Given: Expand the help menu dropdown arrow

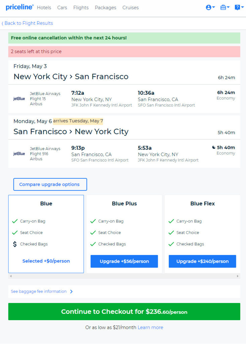Looking at the screenshot, I should pos(243,7).
